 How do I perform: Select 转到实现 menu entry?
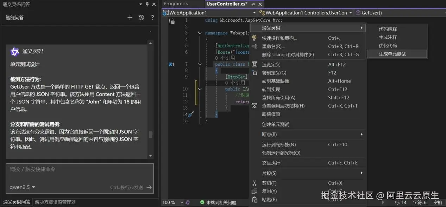click(308, 89)
